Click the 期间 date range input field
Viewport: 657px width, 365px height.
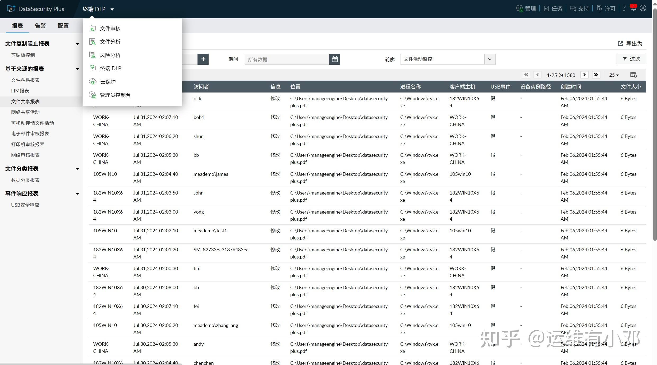(287, 59)
